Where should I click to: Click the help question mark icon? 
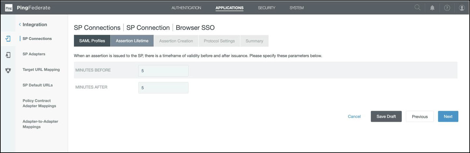click(447, 8)
